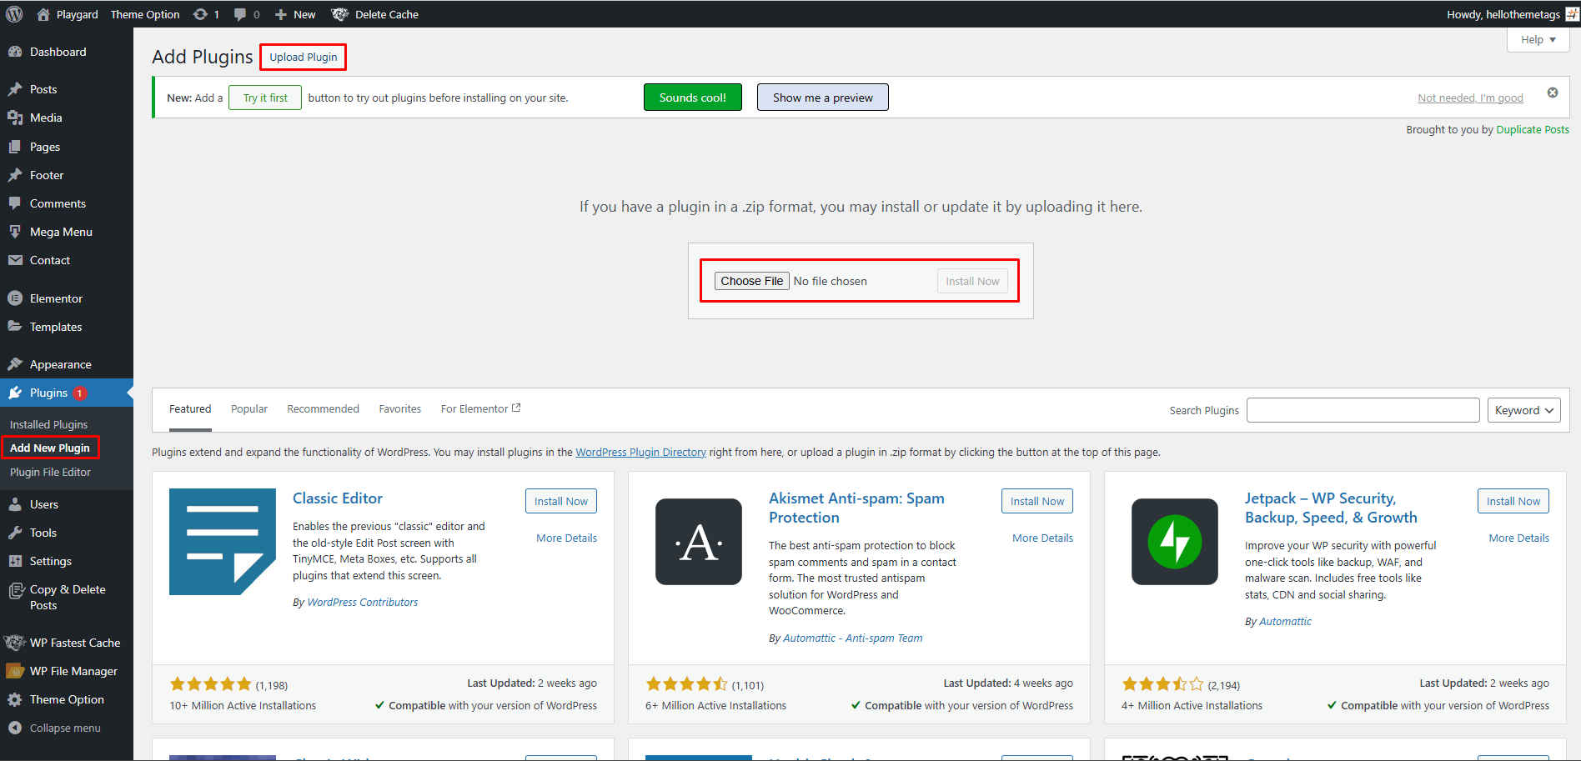Image resolution: width=1581 pixels, height=761 pixels.
Task: Click the Akismet plugin logo thumbnail
Action: [699, 542]
